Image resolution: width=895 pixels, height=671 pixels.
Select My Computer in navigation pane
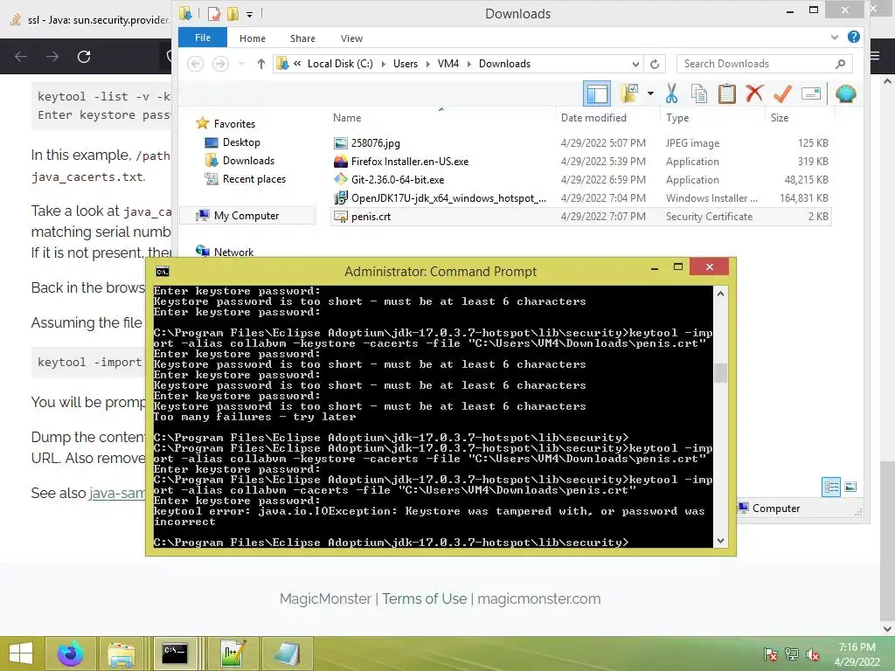[x=246, y=216]
